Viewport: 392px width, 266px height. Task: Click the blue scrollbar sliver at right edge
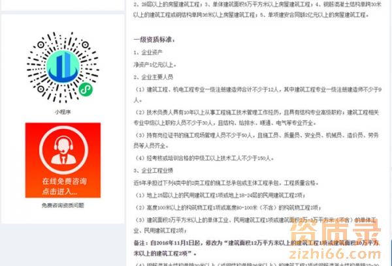[391, 252]
